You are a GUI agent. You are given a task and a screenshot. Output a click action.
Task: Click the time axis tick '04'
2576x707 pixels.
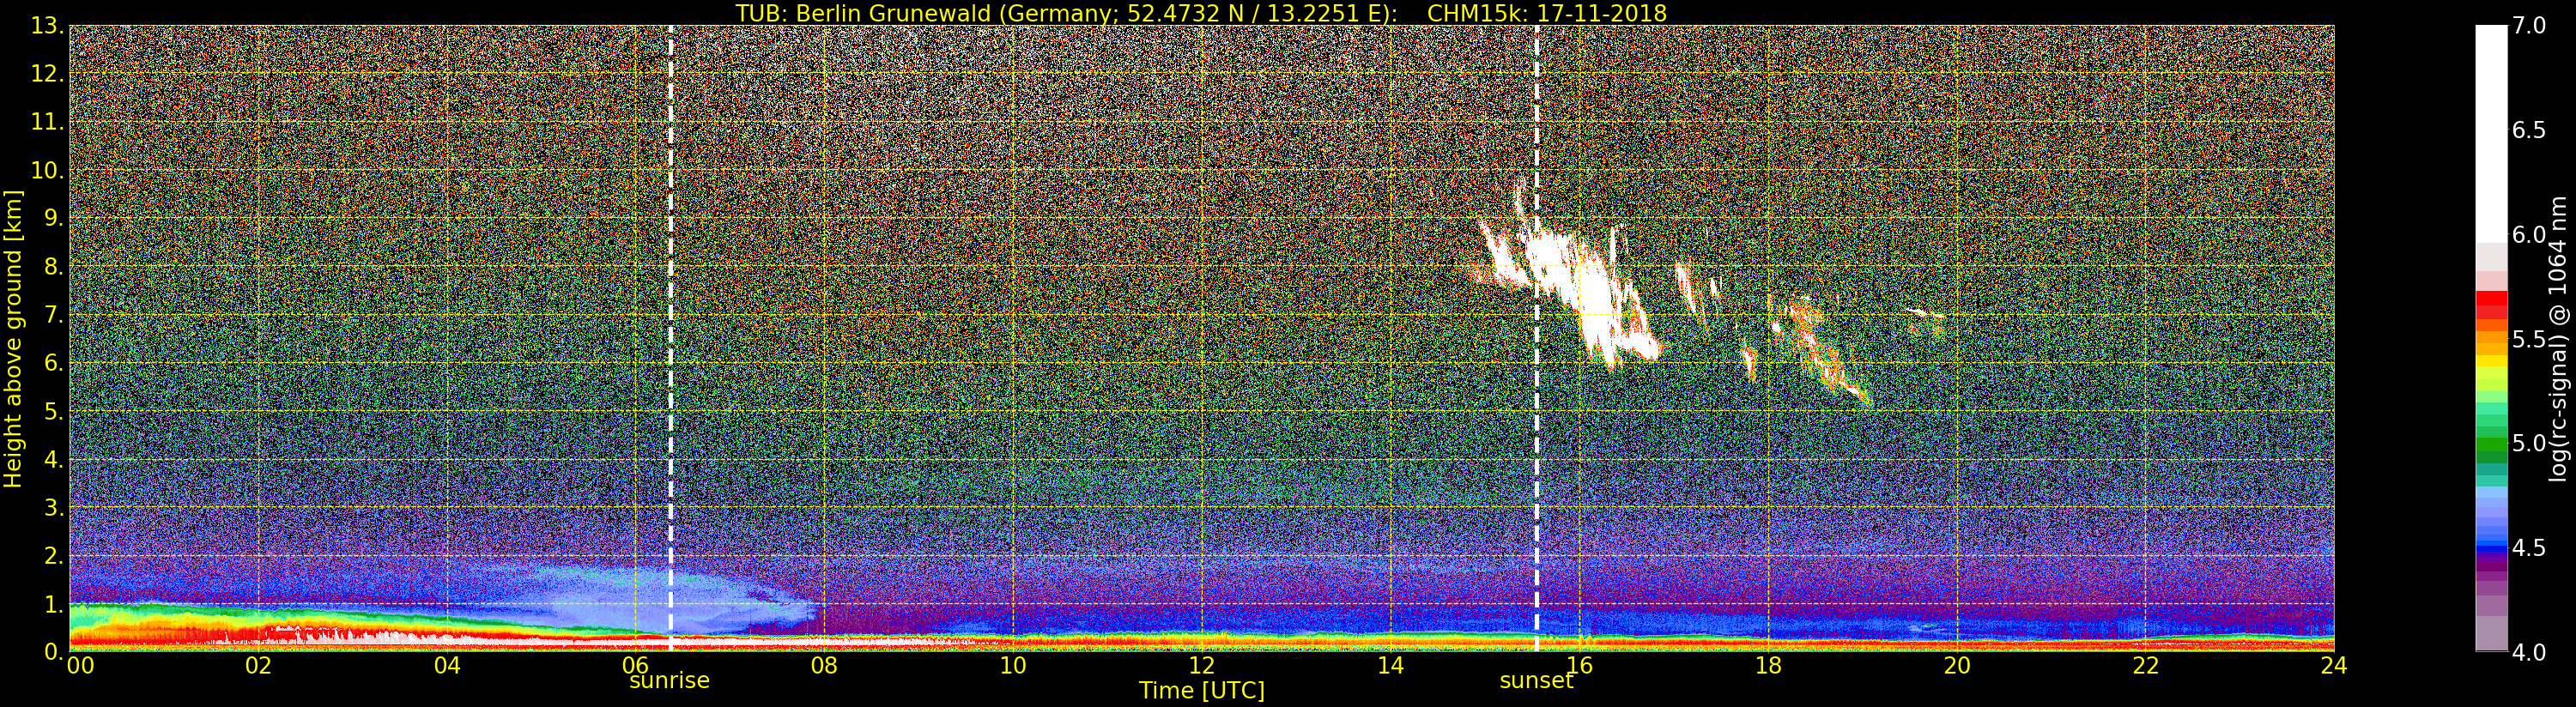[x=447, y=666]
